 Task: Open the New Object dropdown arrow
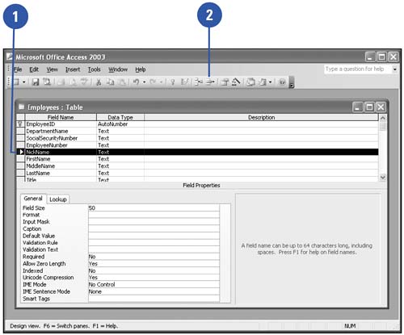270,82
